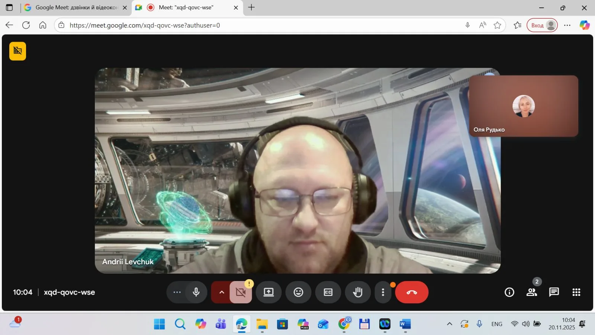Viewport: 595px width, 335px height.
Task: Open the in-call chat messages
Action: [x=554, y=292]
